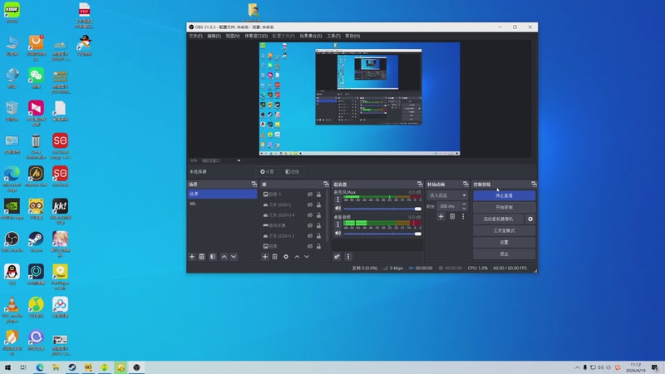This screenshot has height=374, width=665.
Task: Decrease transition duration with down stepper
Action: pyautogui.click(x=464, y=209)
